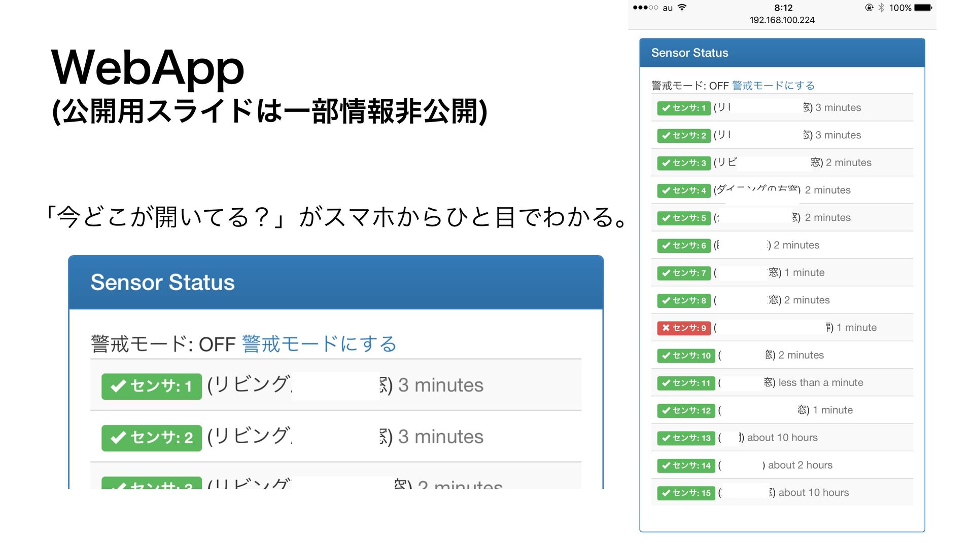Click the センサ:7 green check badge
This screenshot has height=547, width=974.
click(x=683, y=273)
